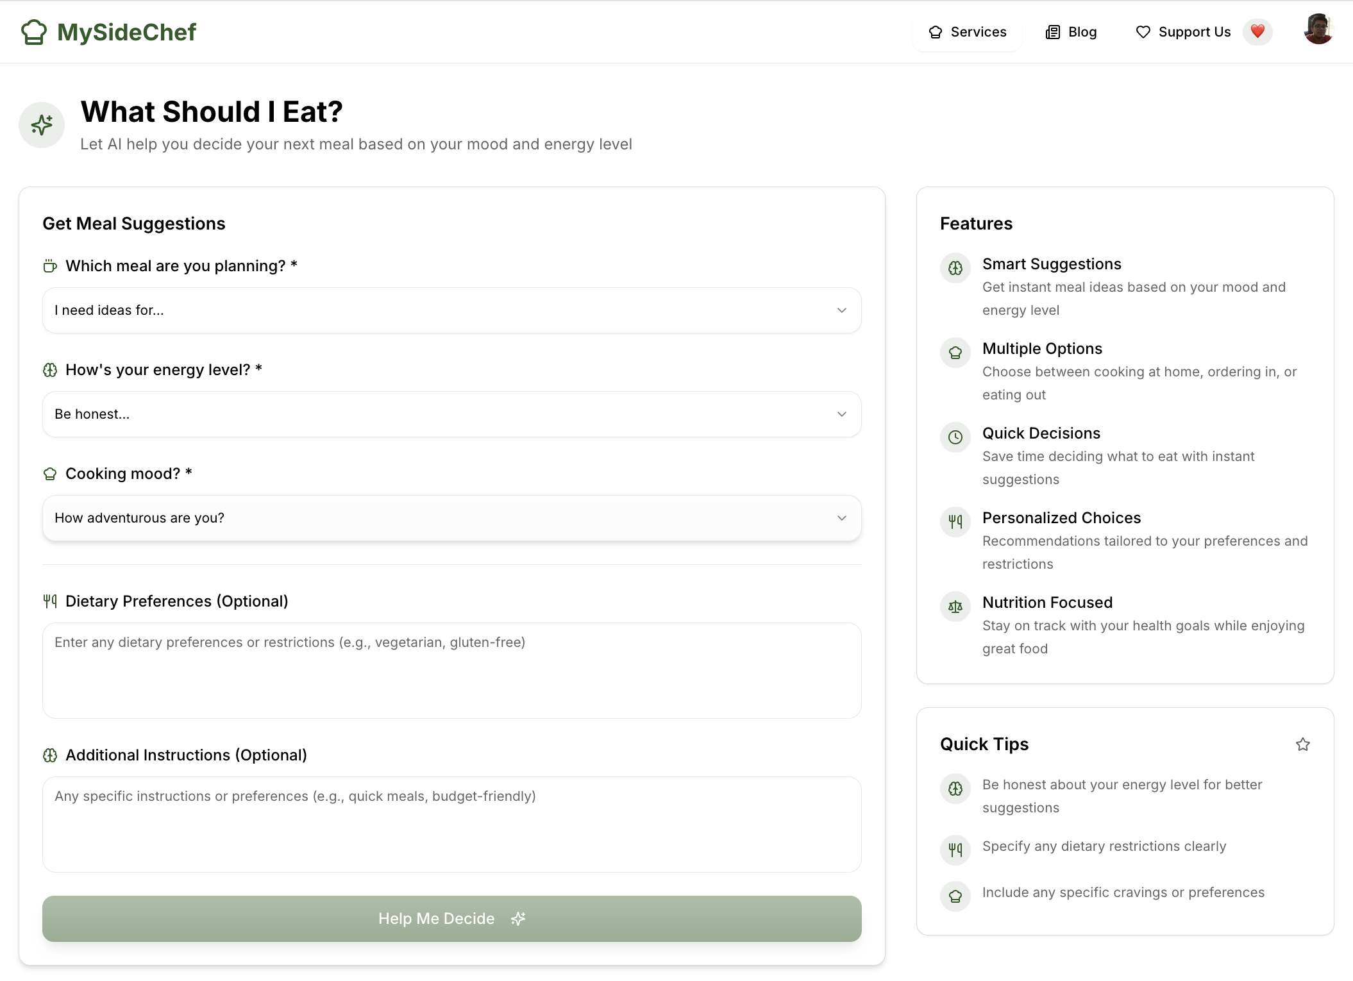Open the 'How adventurous are you?' dropdown
Image resolution: width=1353 pixels, height=981 pixels.
pyautogui.click(x=451, y=518)
